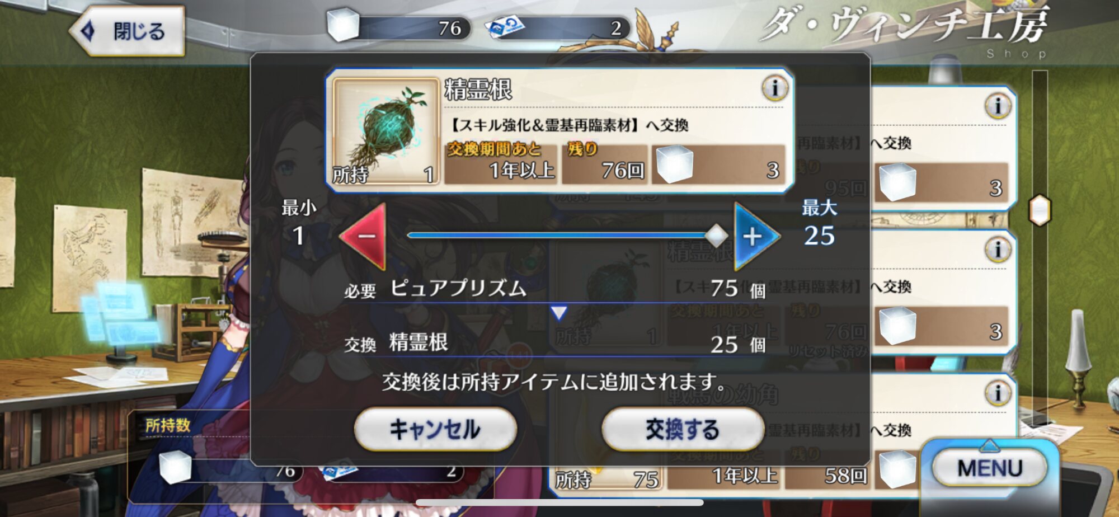Image resolution: width=1119 pixels, height=517 pixels.
Task: Click the キャンセル button
Action: tap(435, 429)
